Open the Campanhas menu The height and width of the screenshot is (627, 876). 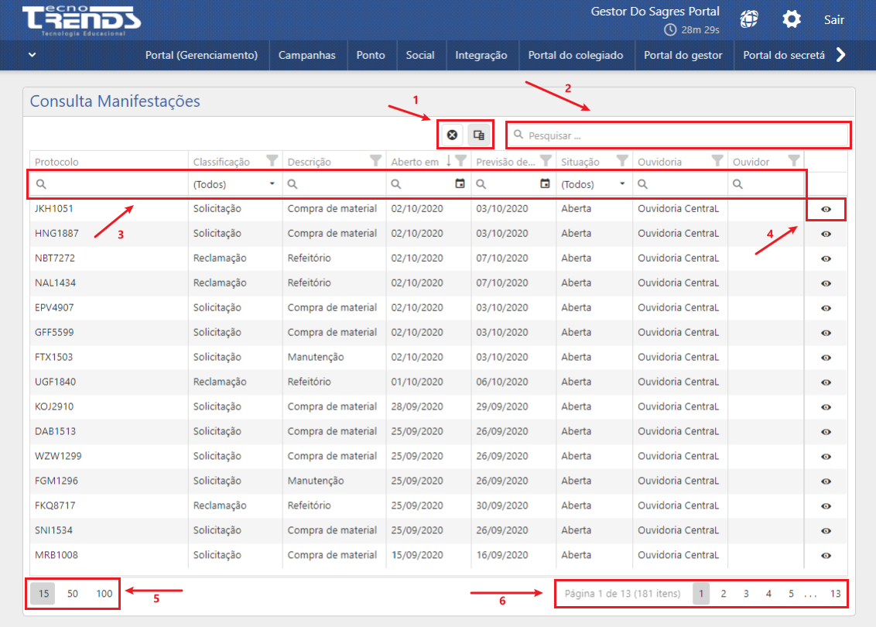[307, 55]
